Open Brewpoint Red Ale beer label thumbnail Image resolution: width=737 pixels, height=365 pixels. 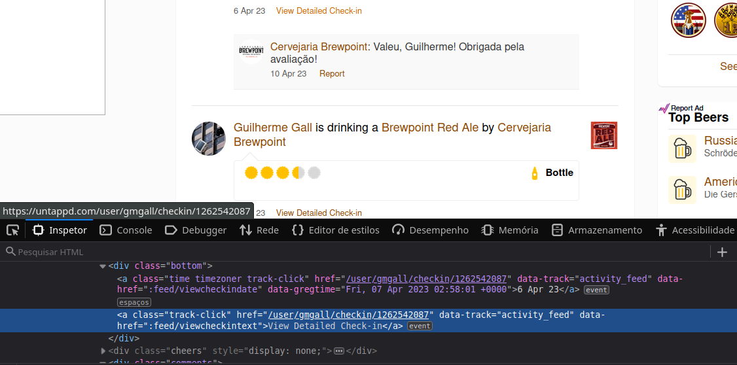603,135
